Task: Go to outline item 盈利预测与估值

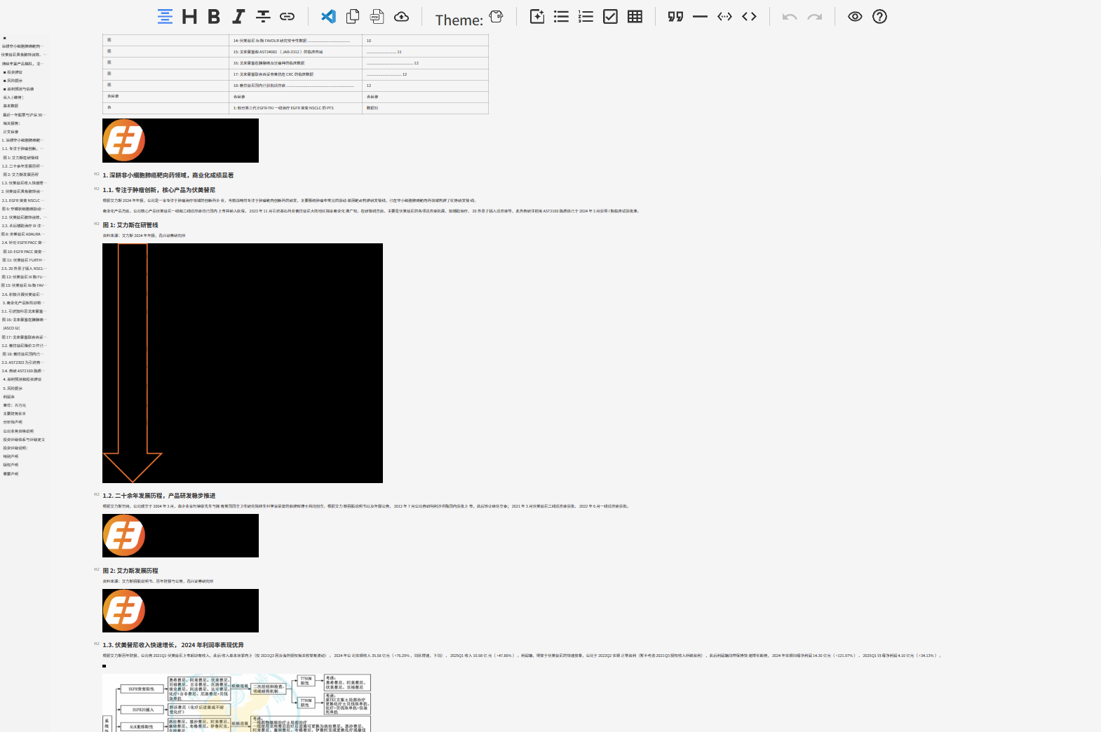Action: pos(20,89)
